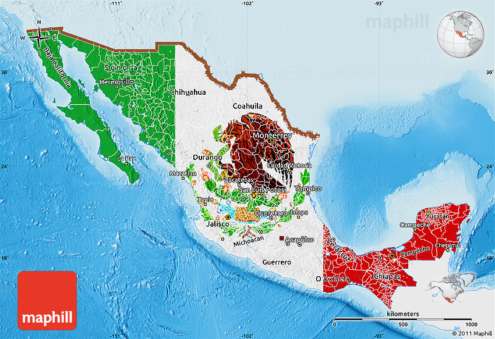Select the Ciudad Victoria marker
495x339 pixels.
click(x=290, y=170)
